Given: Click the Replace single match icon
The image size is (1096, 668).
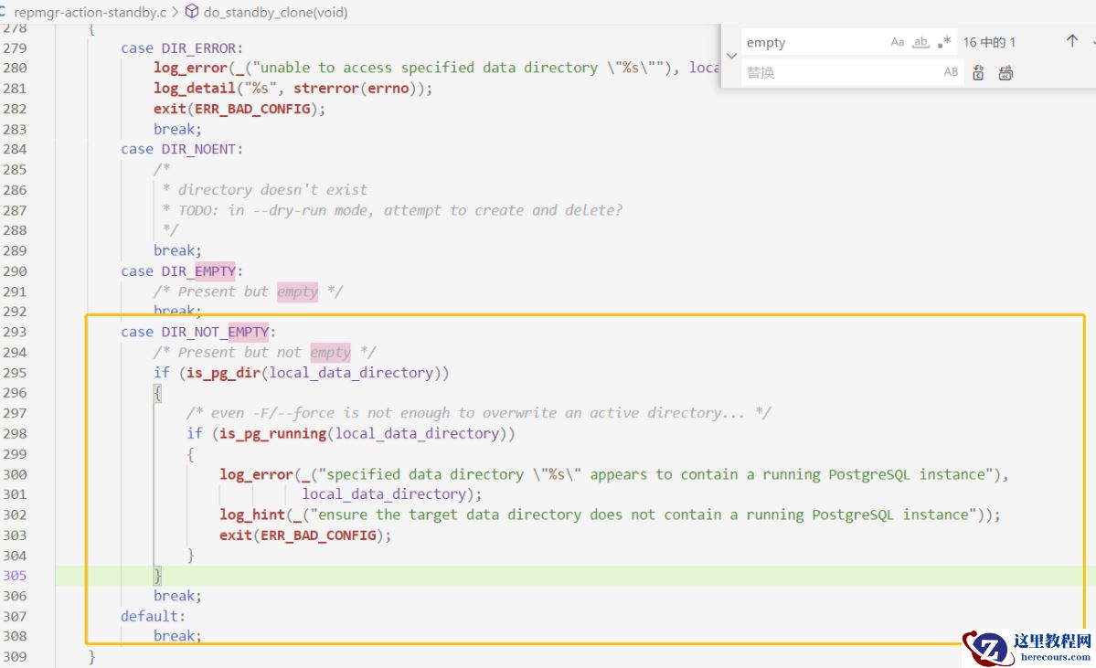Looking at the screenshot, I should (978, 73).
